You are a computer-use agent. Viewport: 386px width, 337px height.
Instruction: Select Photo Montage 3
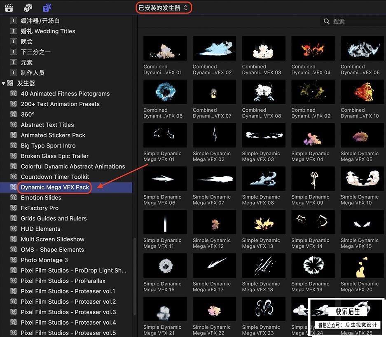[44, 260]
